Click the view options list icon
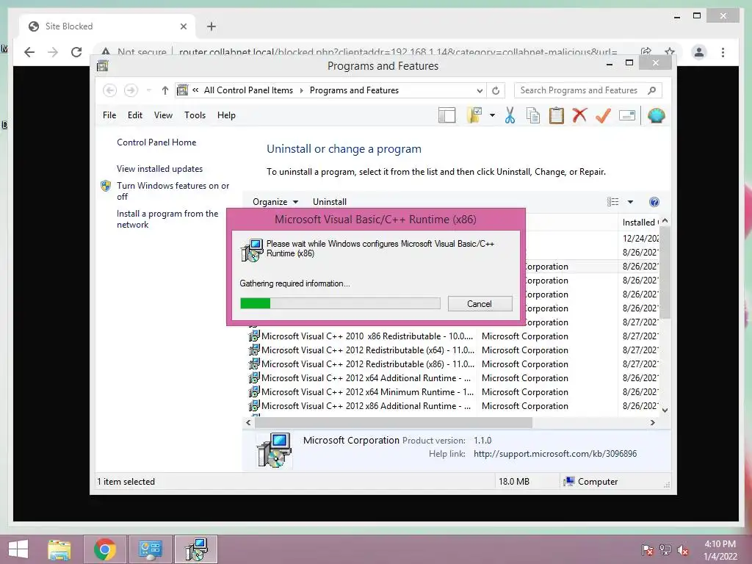Image resolution: width=752 pixels, height=564 pixels. 613,202
